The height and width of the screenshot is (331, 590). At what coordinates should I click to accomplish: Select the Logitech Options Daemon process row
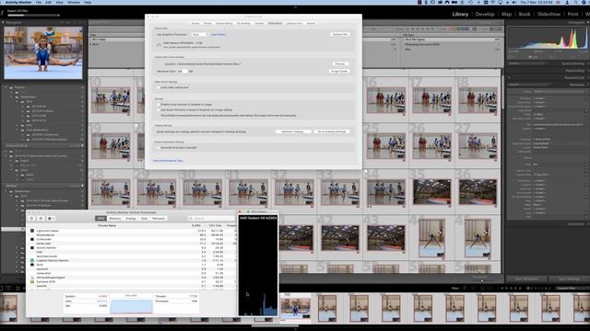(x=131, y=260)
